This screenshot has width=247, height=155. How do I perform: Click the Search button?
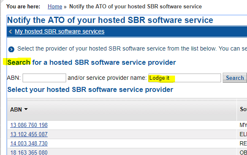[x=235, y=78]
